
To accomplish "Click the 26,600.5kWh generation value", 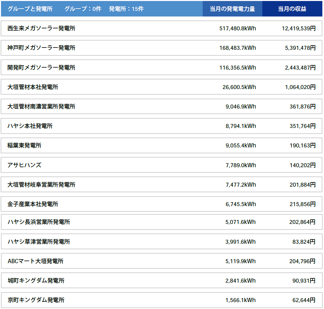I will pyautogui.click(x=239, y=87).
